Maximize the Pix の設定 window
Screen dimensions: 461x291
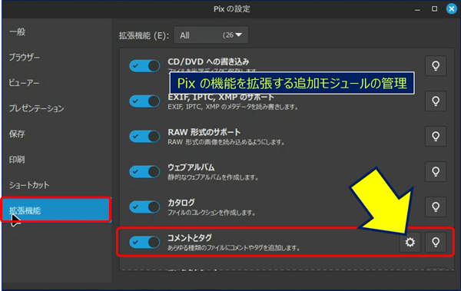(434, 8)
